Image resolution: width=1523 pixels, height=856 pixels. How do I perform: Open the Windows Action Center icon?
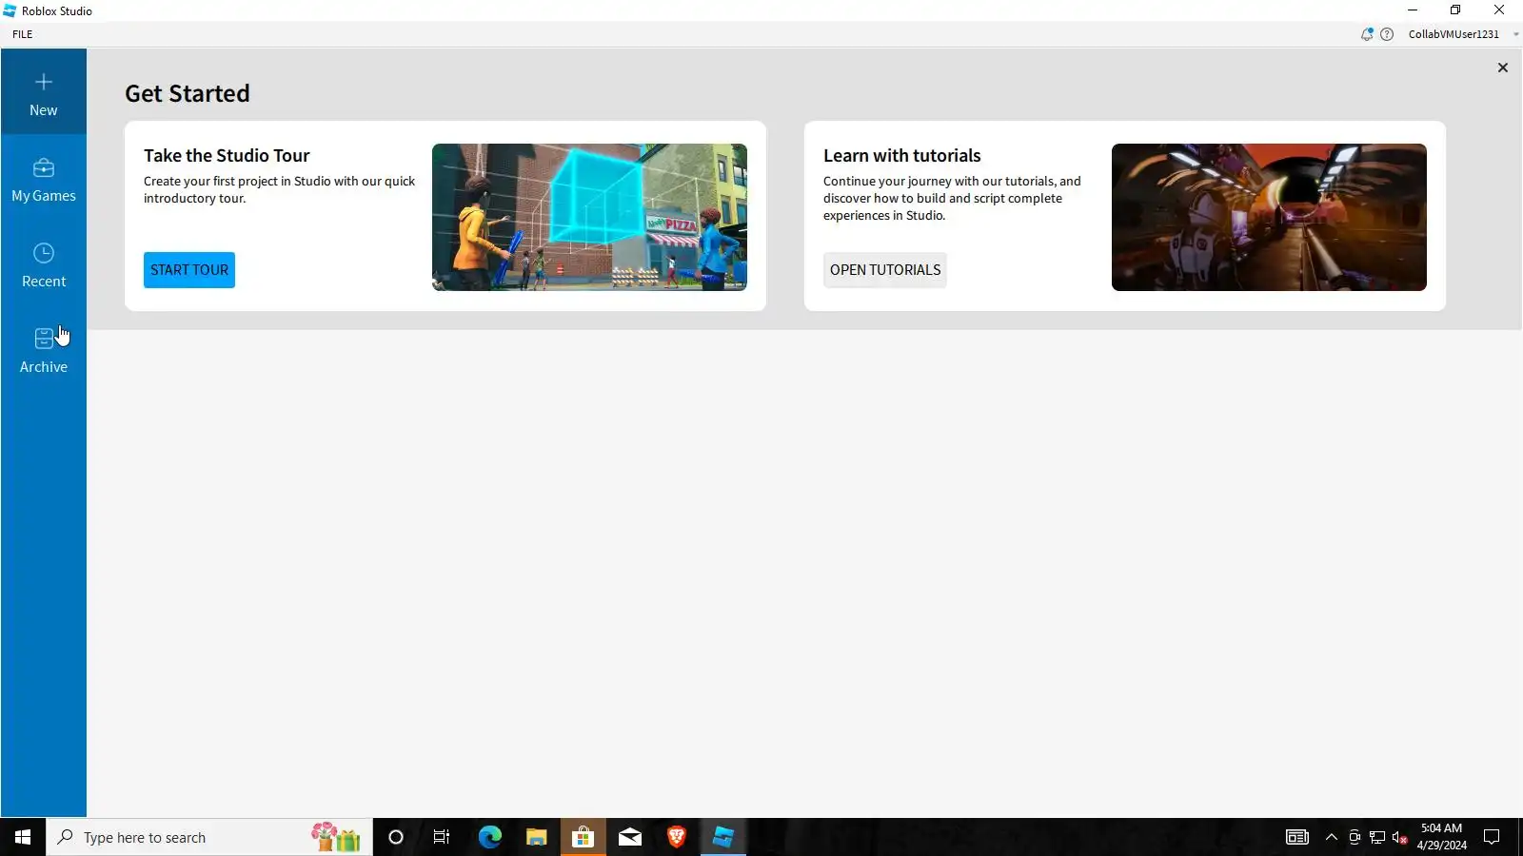click(x=1492, y=837)
